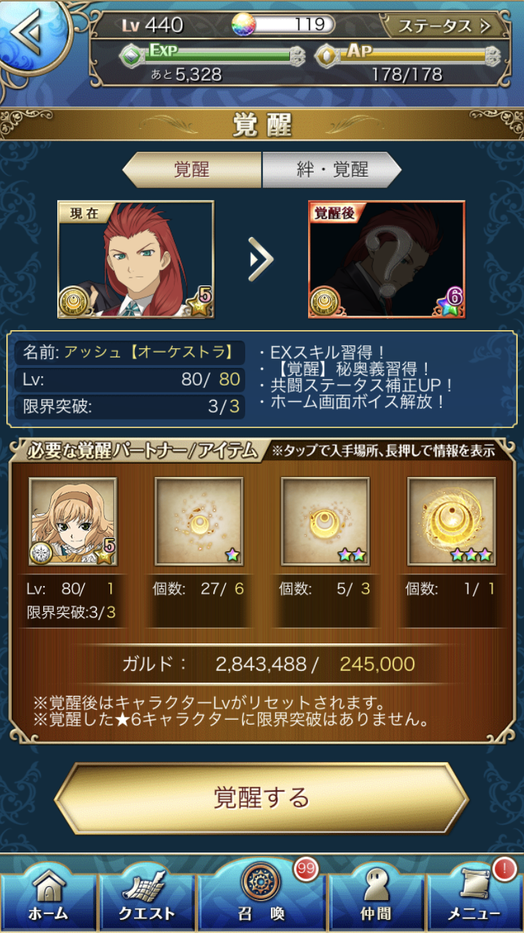This screenshot has height=933, width=524.
Task: Select the three-star awakening orb item
Action: tap(451, 522)
